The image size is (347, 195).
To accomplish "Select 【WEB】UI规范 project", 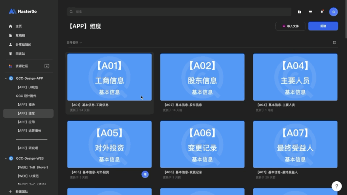I will tap(27, 176).
